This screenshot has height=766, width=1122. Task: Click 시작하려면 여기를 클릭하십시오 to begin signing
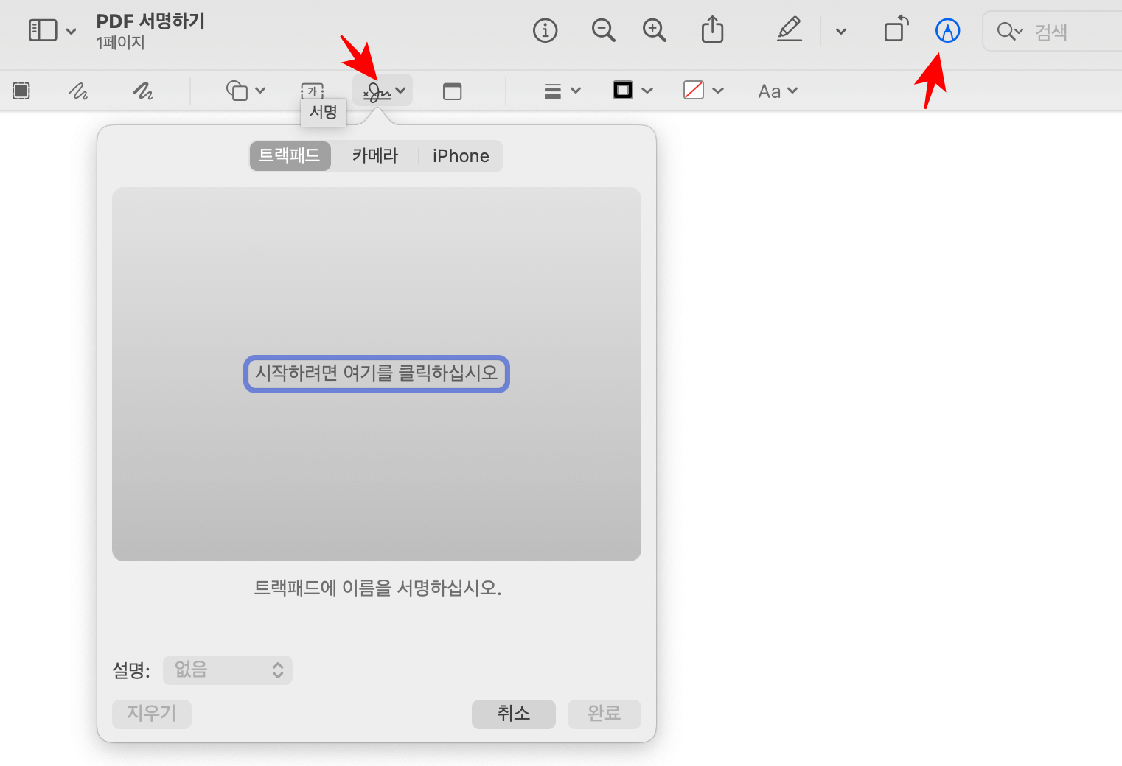click(376, 374)
